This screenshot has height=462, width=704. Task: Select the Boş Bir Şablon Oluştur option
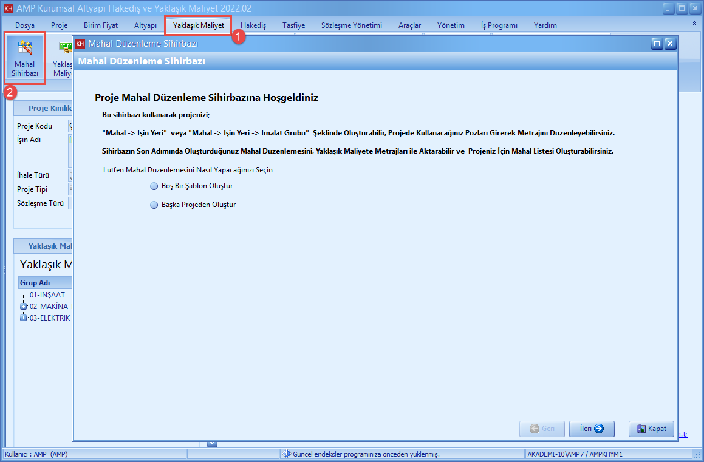pyautogui.click(x=154, y=186)
